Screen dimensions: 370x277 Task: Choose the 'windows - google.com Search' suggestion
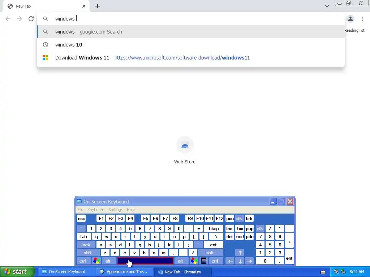point(191,32)
